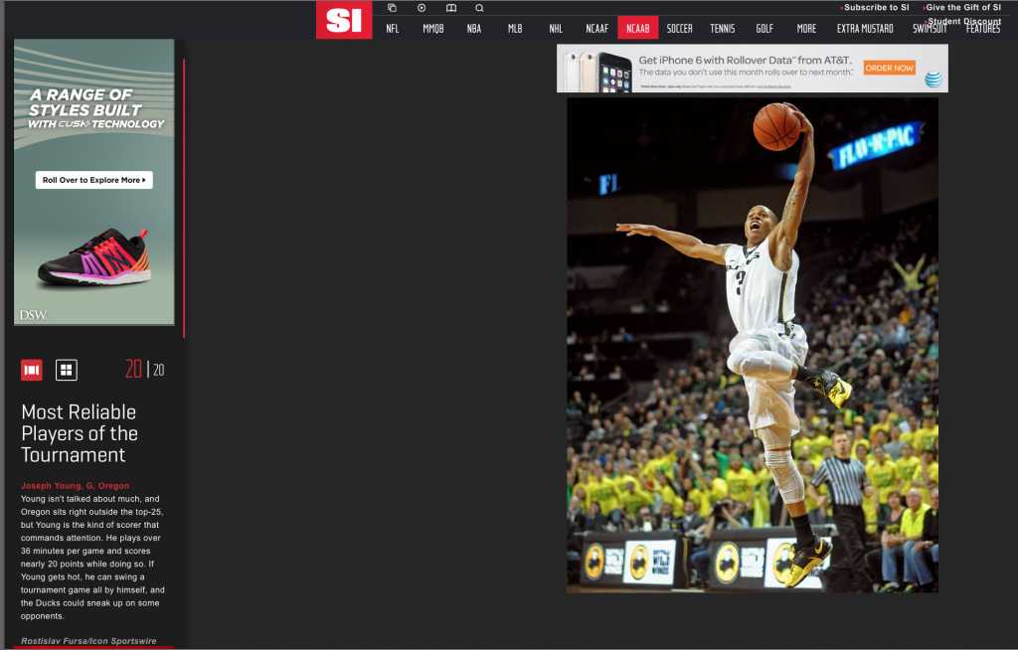The height and width of the screenshot is (650, 1018).
Task: Click the sneaker image in the ad
Action: coord(93,257)
